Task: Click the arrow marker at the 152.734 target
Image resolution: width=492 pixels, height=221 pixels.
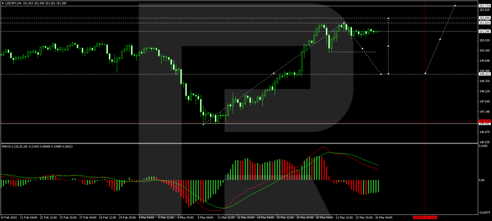Action: tap(455, 6)
